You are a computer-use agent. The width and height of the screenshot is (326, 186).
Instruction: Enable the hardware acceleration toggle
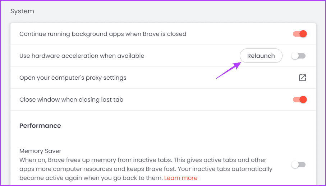[x=298, y=56]
